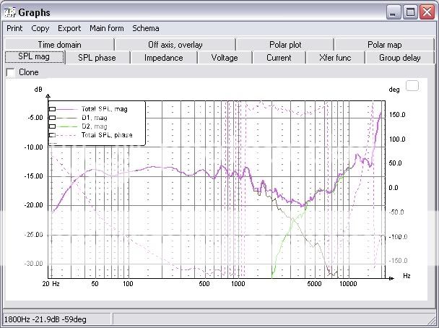439x328 pixels.
Task: Switch to the Impedance tab
Action: pyautogui.click(x=163, y=58)
